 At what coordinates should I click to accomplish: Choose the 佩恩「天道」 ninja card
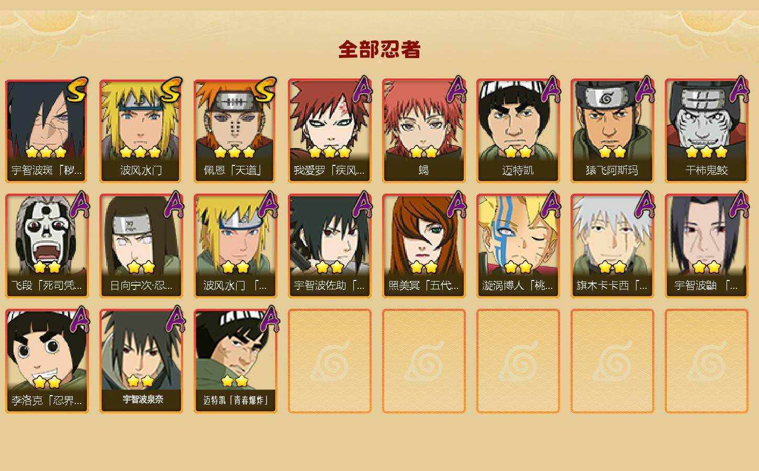(x=235, y=131)
